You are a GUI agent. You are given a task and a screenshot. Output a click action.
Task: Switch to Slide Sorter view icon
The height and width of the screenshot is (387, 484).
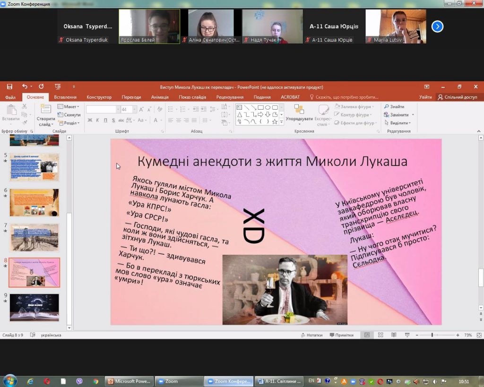[380, 335]
